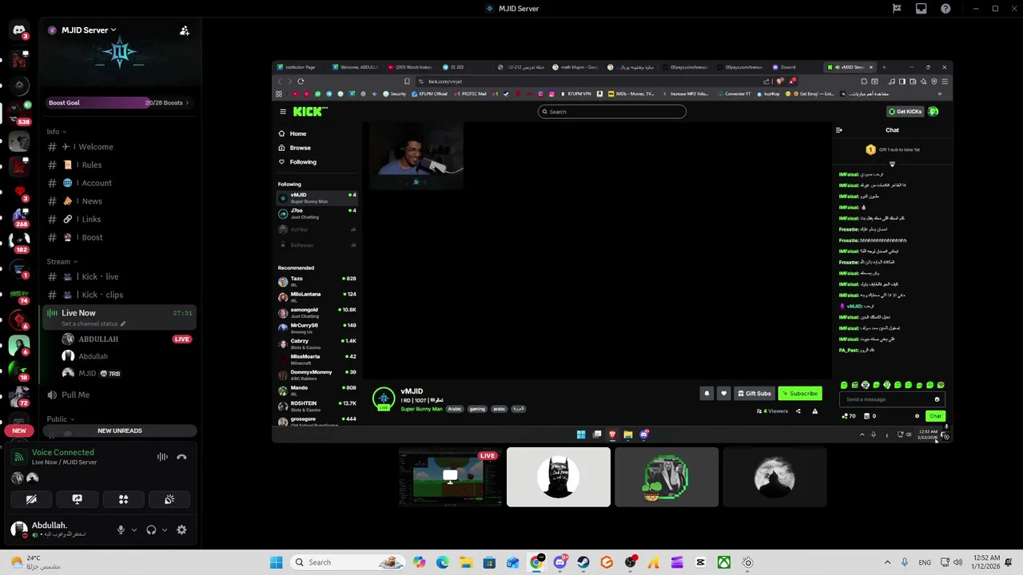Open the Kick • live channel
This screenshot has height=575, width=1023.
coord(120,276)
